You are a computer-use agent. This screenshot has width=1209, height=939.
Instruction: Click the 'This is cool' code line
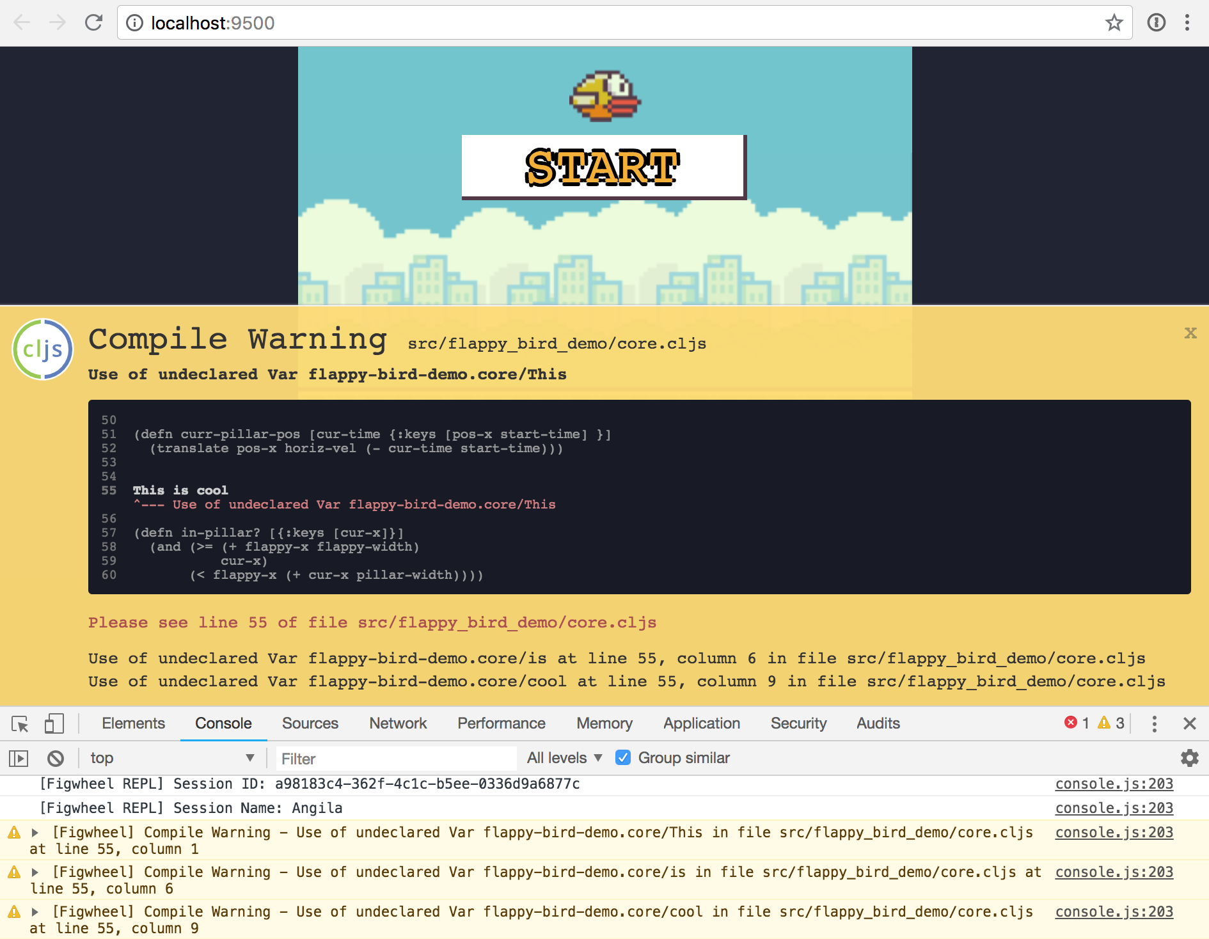pyautogui.click(x=180, y=490)
